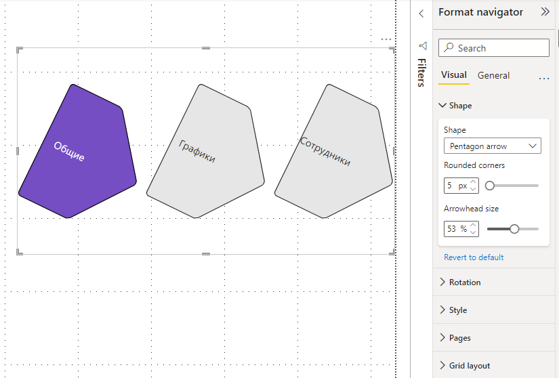Decrease Arrowhead size with down arrow
The height and width of the screenshot is (378, 559).
[x=473, y=232]
